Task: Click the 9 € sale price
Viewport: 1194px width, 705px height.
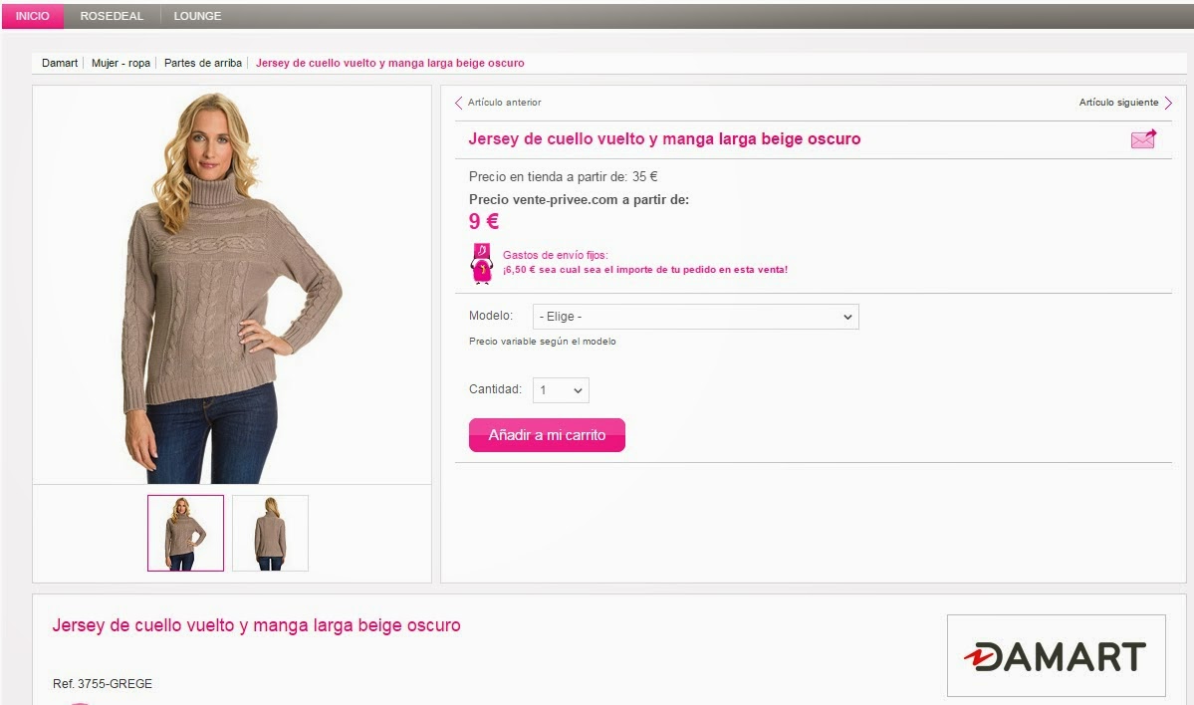Action: pyautogui.click(x=484, y=221)
